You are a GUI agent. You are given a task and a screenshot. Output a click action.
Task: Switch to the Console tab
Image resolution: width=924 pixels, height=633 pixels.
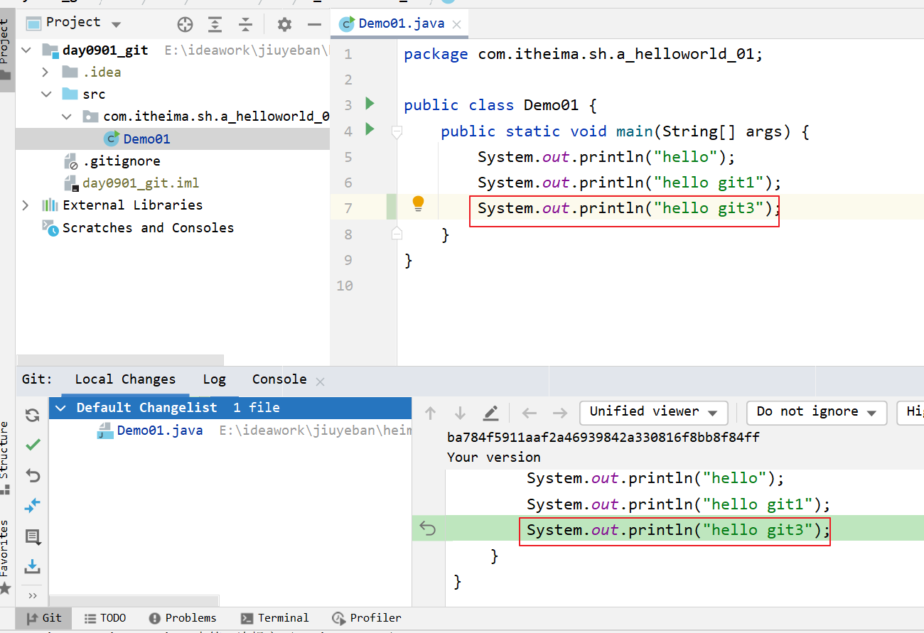tap(279, 379)
